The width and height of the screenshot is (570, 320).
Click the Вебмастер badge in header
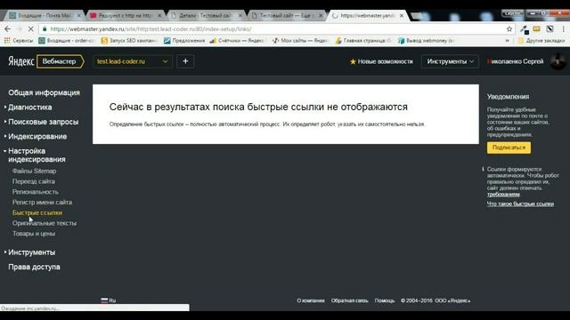pos(60,61)
